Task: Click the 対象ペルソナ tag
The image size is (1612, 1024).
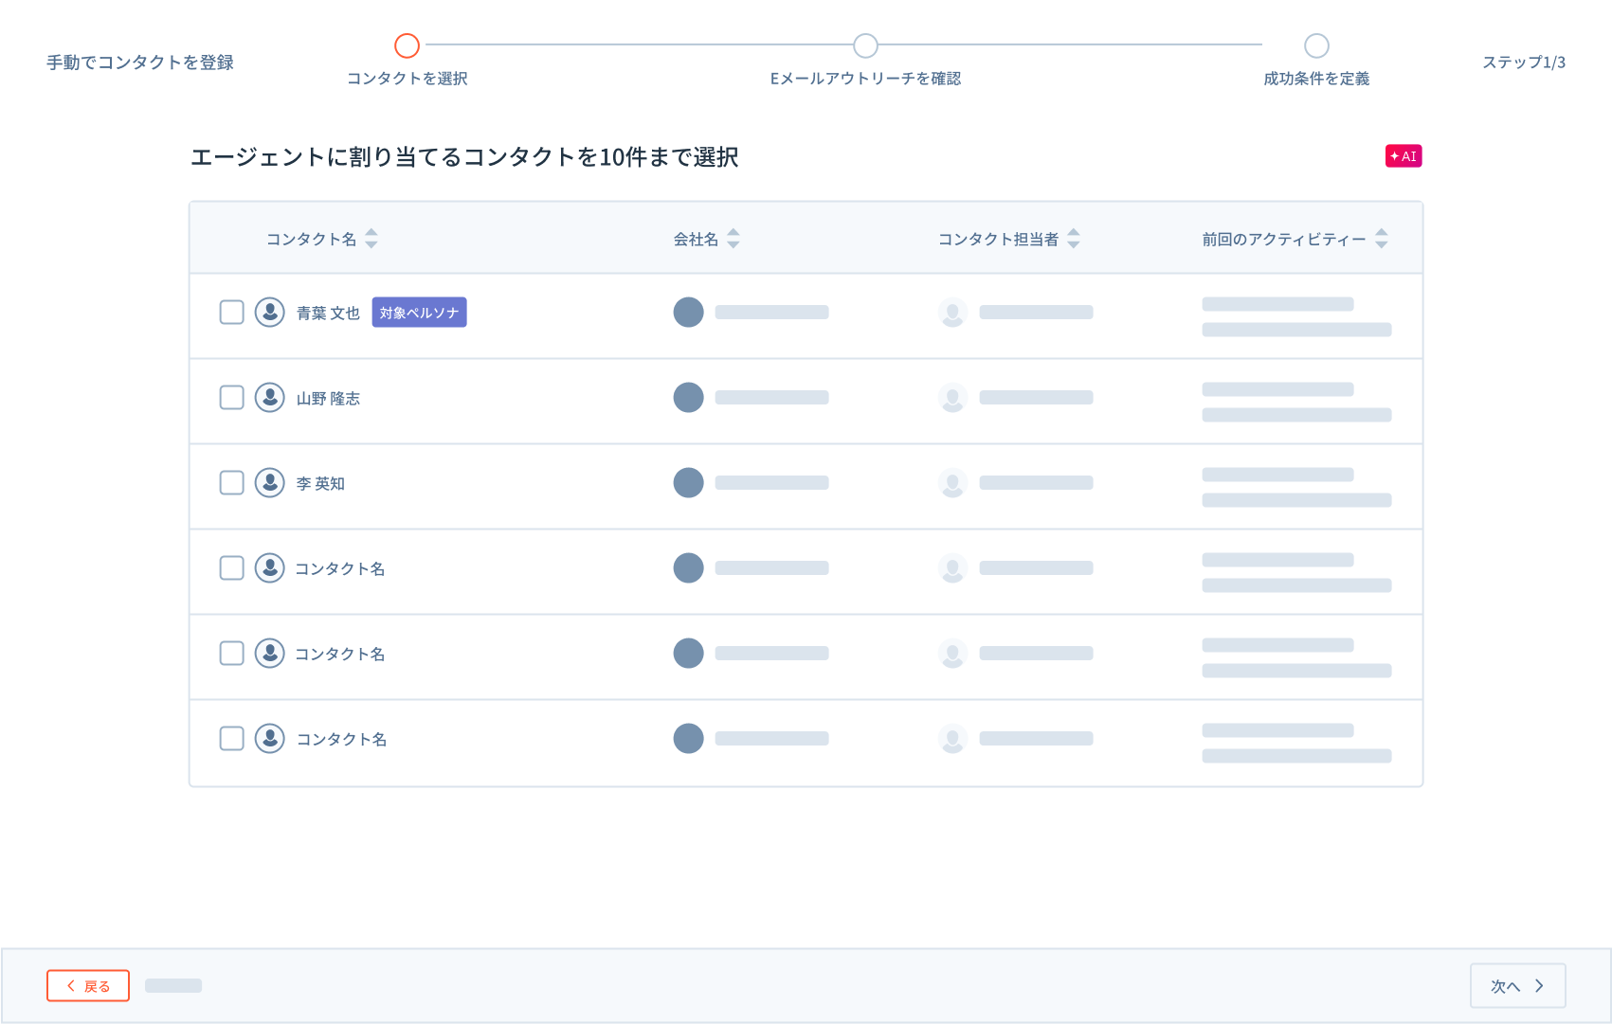Action: (419, 313)
